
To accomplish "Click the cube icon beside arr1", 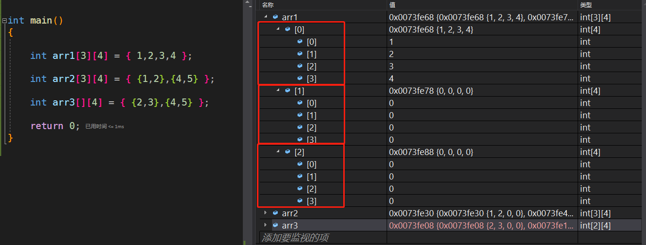I will (x=275, y=17).
